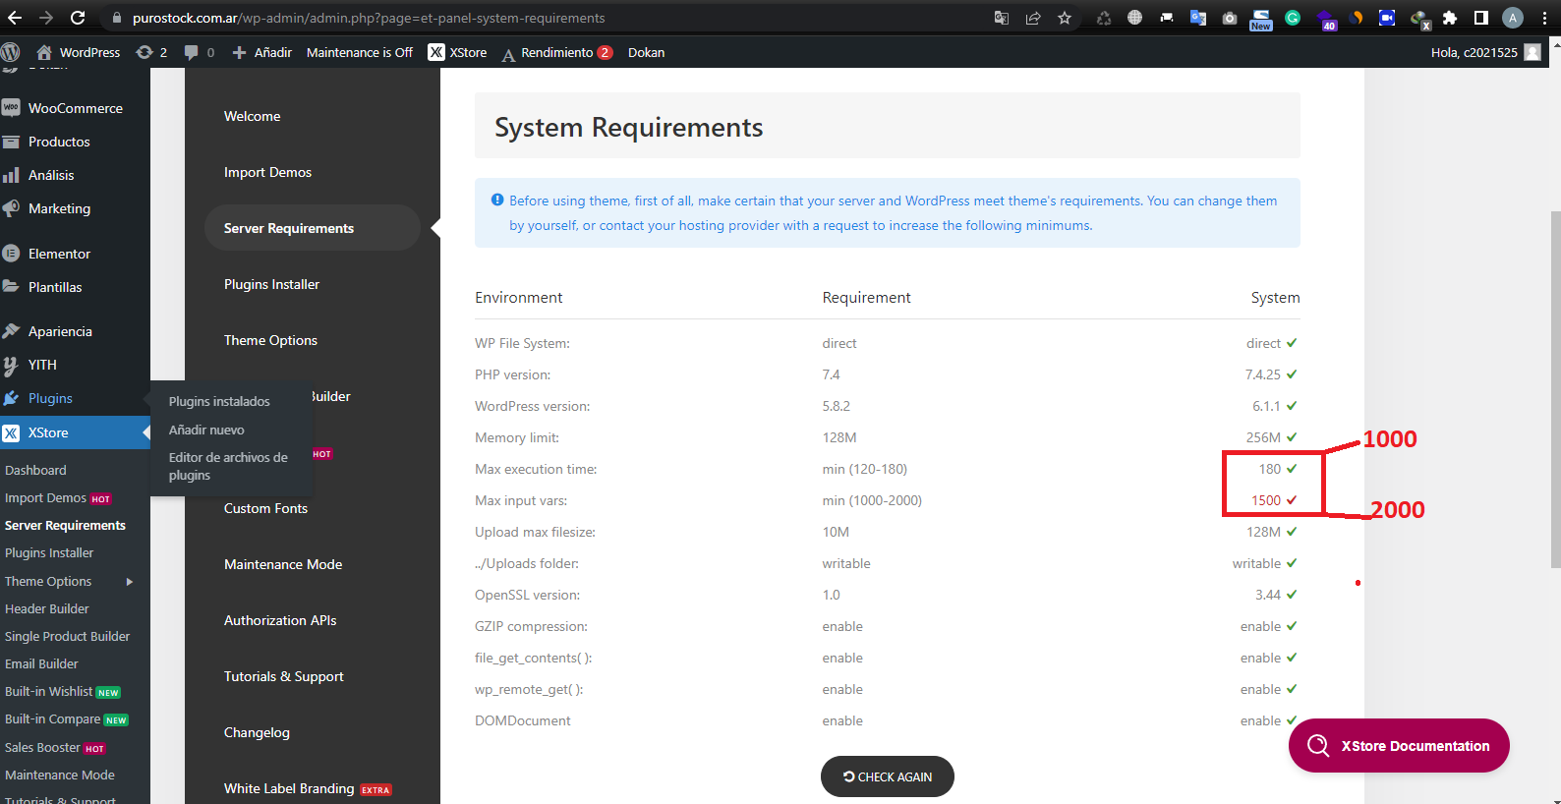Reload the page with the refresh icon

[78, 18]
